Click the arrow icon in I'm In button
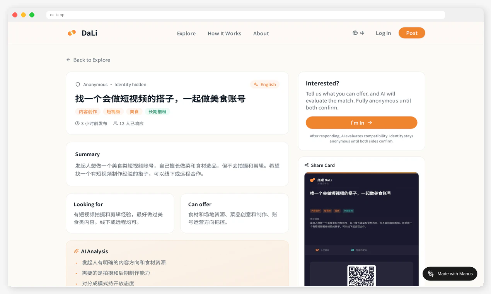The height and width of the screenshot is (294, 491). pos(370,123)
